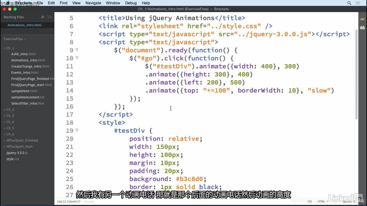Expand the Ch_2 folder
The image size is (367, 206).
click(x=5, y=110)
